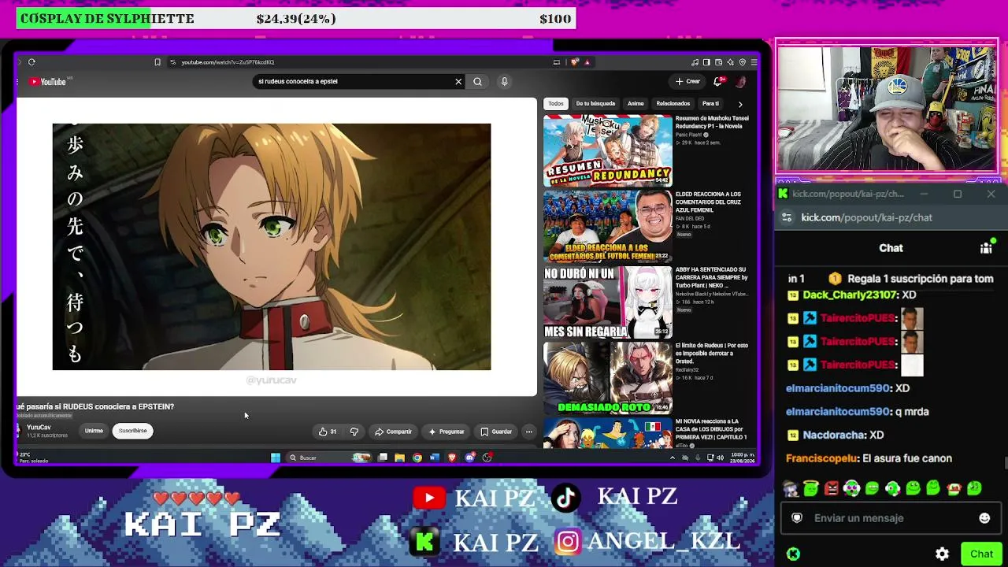Open the Resumen Redundancy video thumbnail

608,150
